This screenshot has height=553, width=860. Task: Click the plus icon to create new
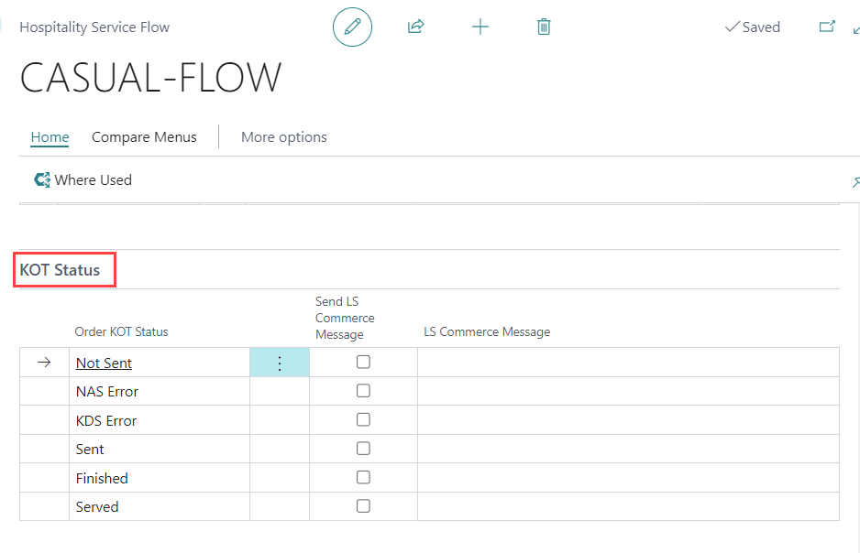tap(480, 27)
